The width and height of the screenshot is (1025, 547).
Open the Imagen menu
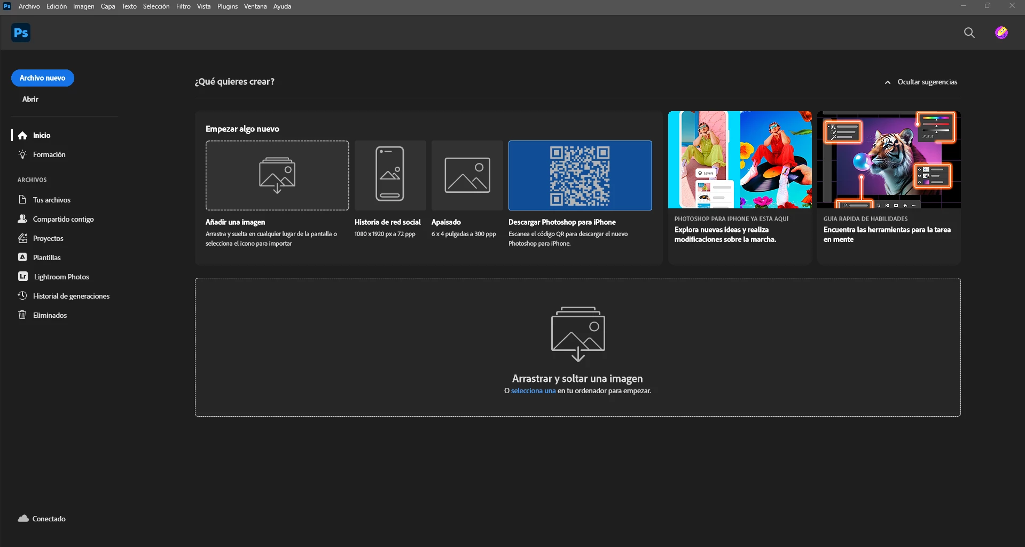click(x=84, y=6)
